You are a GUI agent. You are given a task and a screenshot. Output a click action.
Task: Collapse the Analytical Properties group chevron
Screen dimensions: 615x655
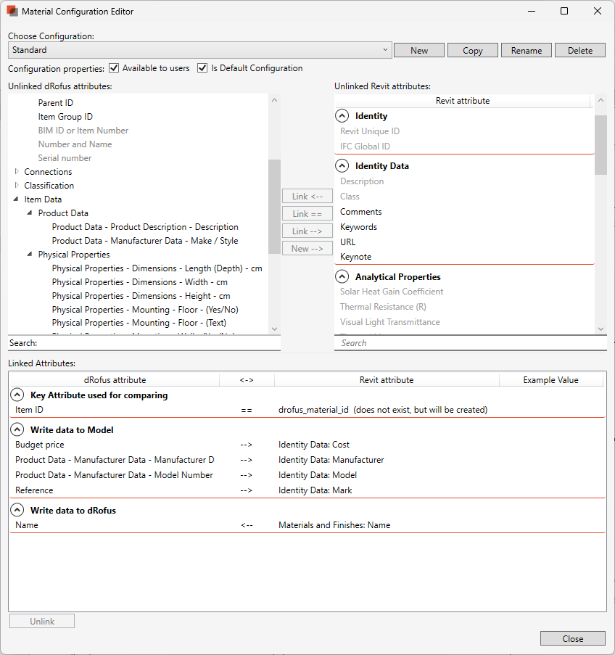tap(342, 277)
